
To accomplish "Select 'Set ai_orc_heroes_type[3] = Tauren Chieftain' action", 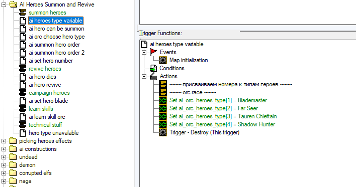I will (223, 116).
